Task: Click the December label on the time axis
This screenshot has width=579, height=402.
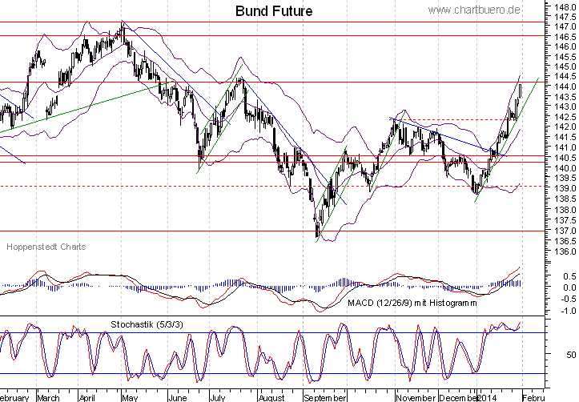Action: pos(458,397)
